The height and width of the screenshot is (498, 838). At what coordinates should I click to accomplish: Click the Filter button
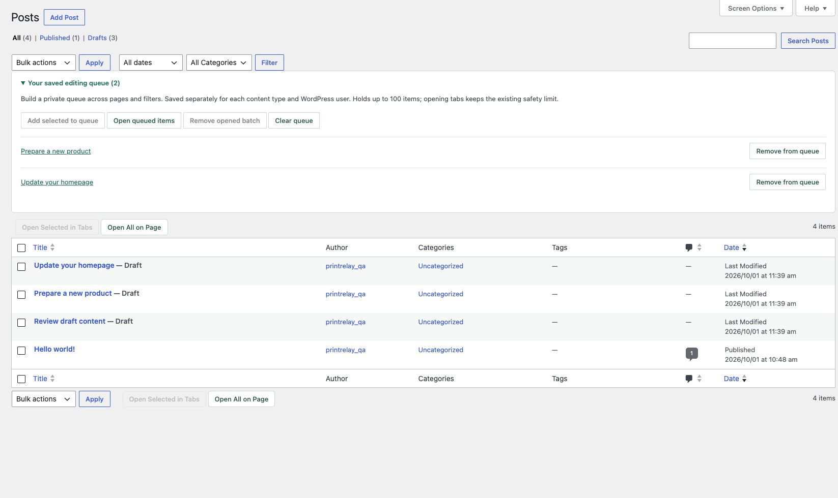[269, 63]
